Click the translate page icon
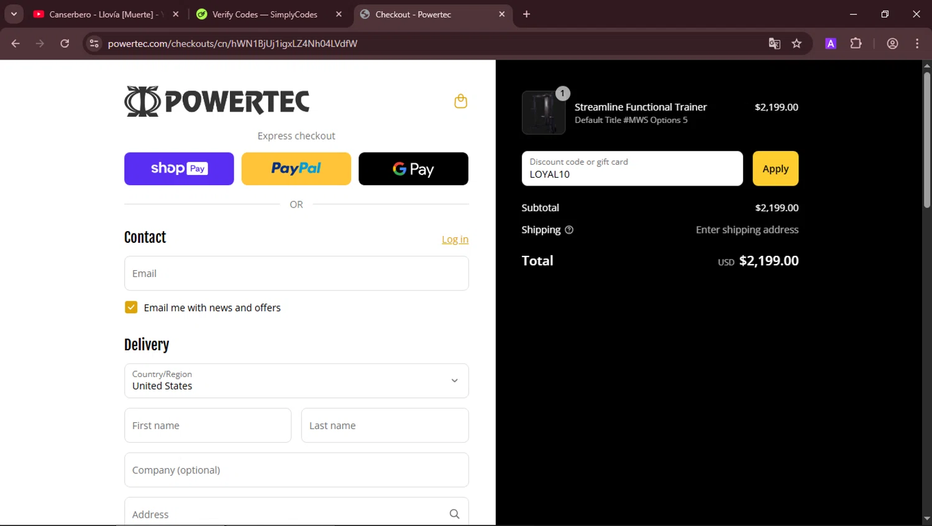 pos(774,43)
